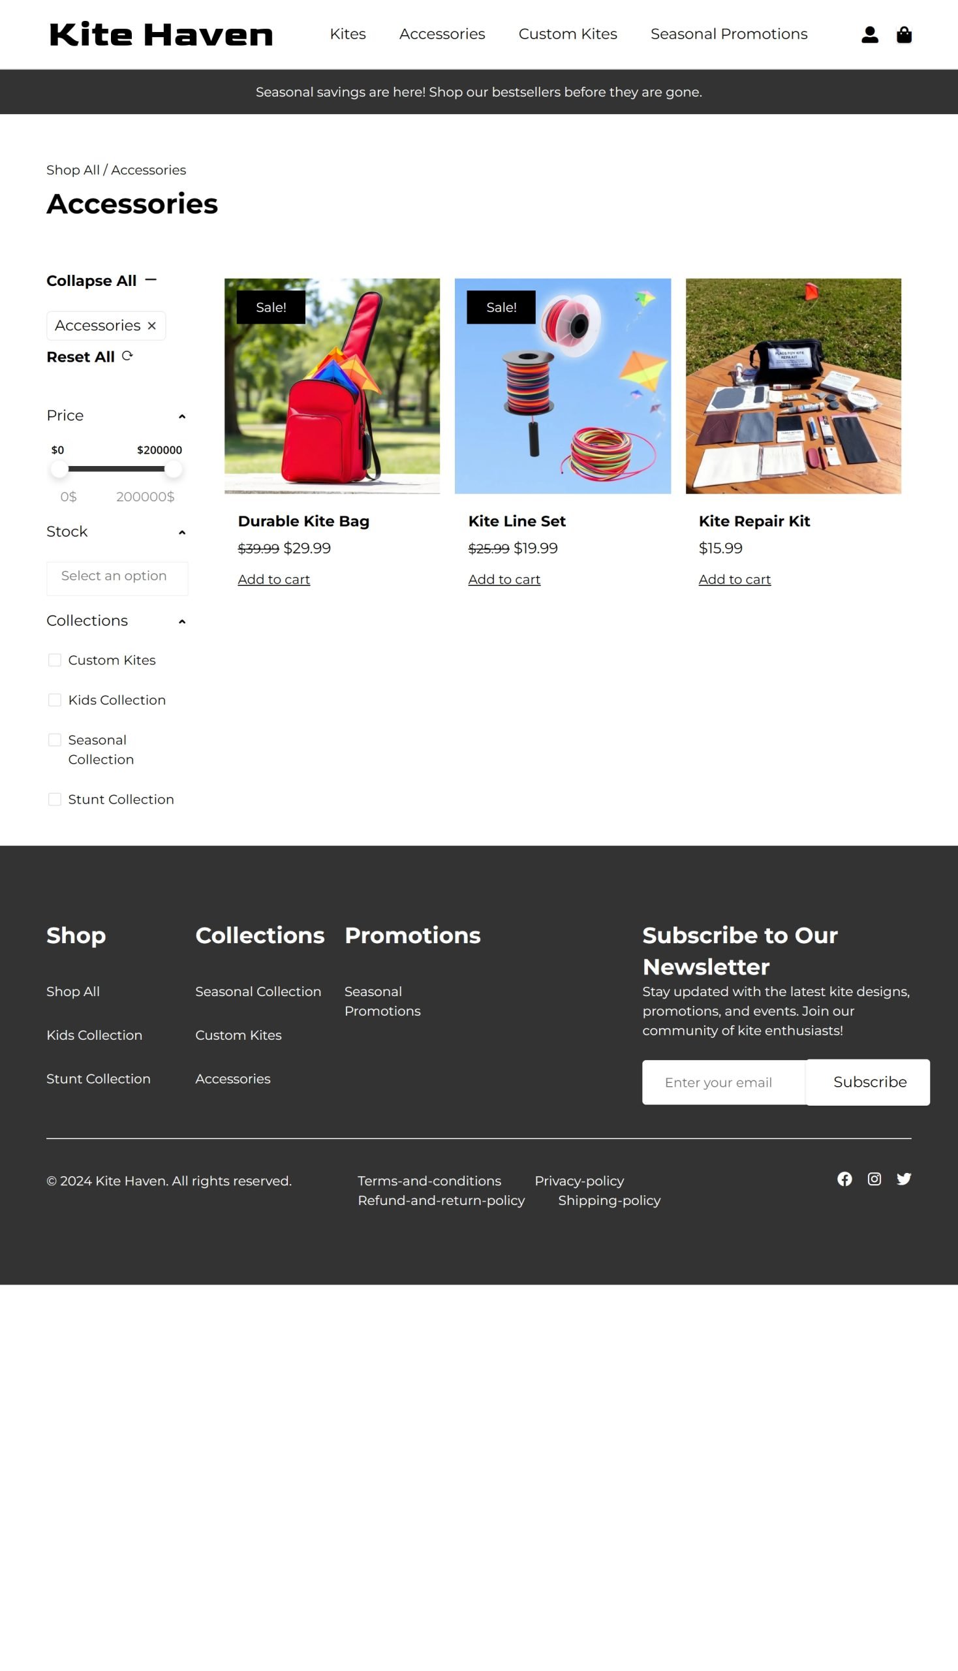
Task: Check the Custom Kites collection checkbox
Action: coord(55,660)
